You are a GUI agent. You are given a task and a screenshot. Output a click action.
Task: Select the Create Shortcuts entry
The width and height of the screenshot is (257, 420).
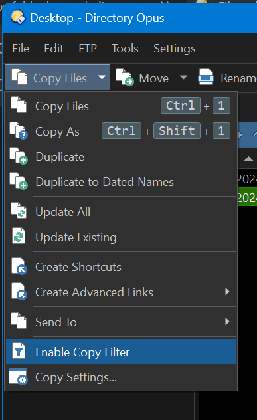tap(121, 266)
